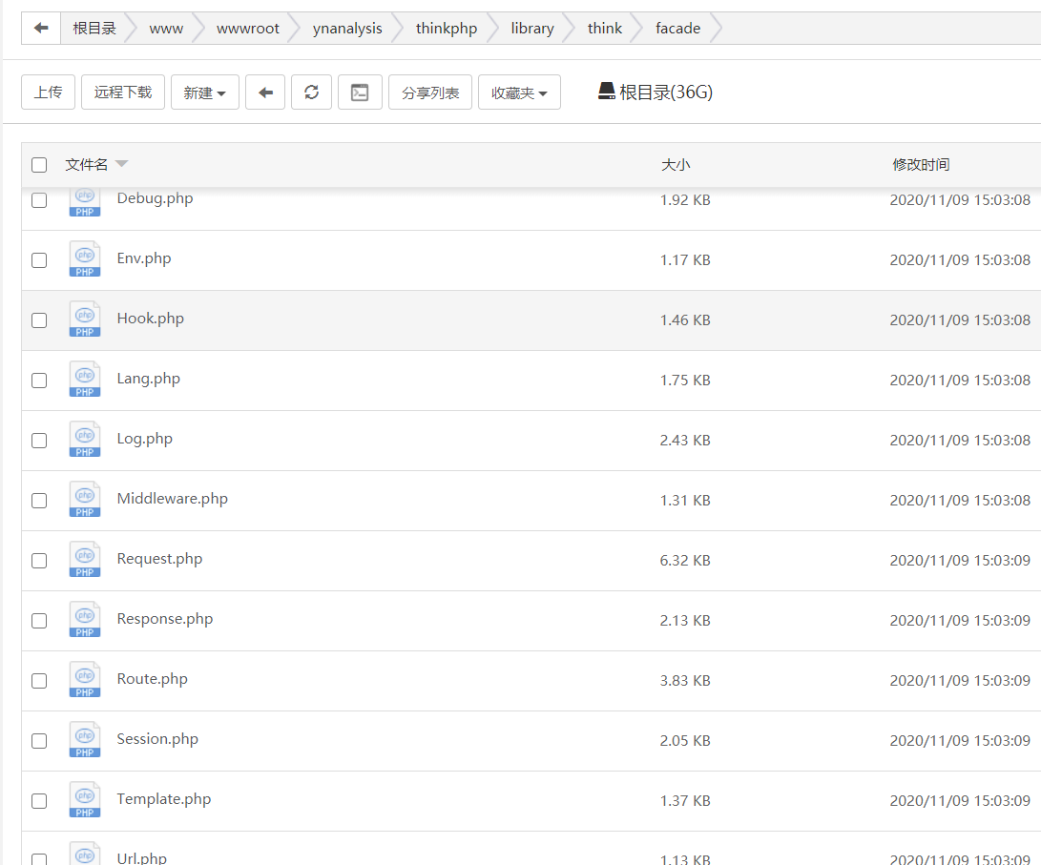Go to library in breadcrumb
The width and height of the screenshot is (1041, 865).
[x=532, y=28]
